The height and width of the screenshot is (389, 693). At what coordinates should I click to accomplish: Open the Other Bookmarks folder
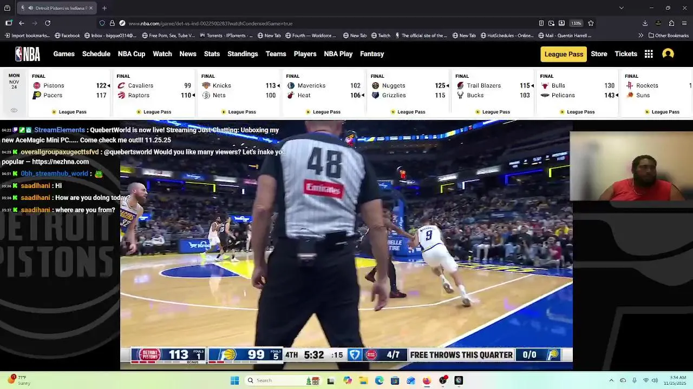(x=669, y=36)
